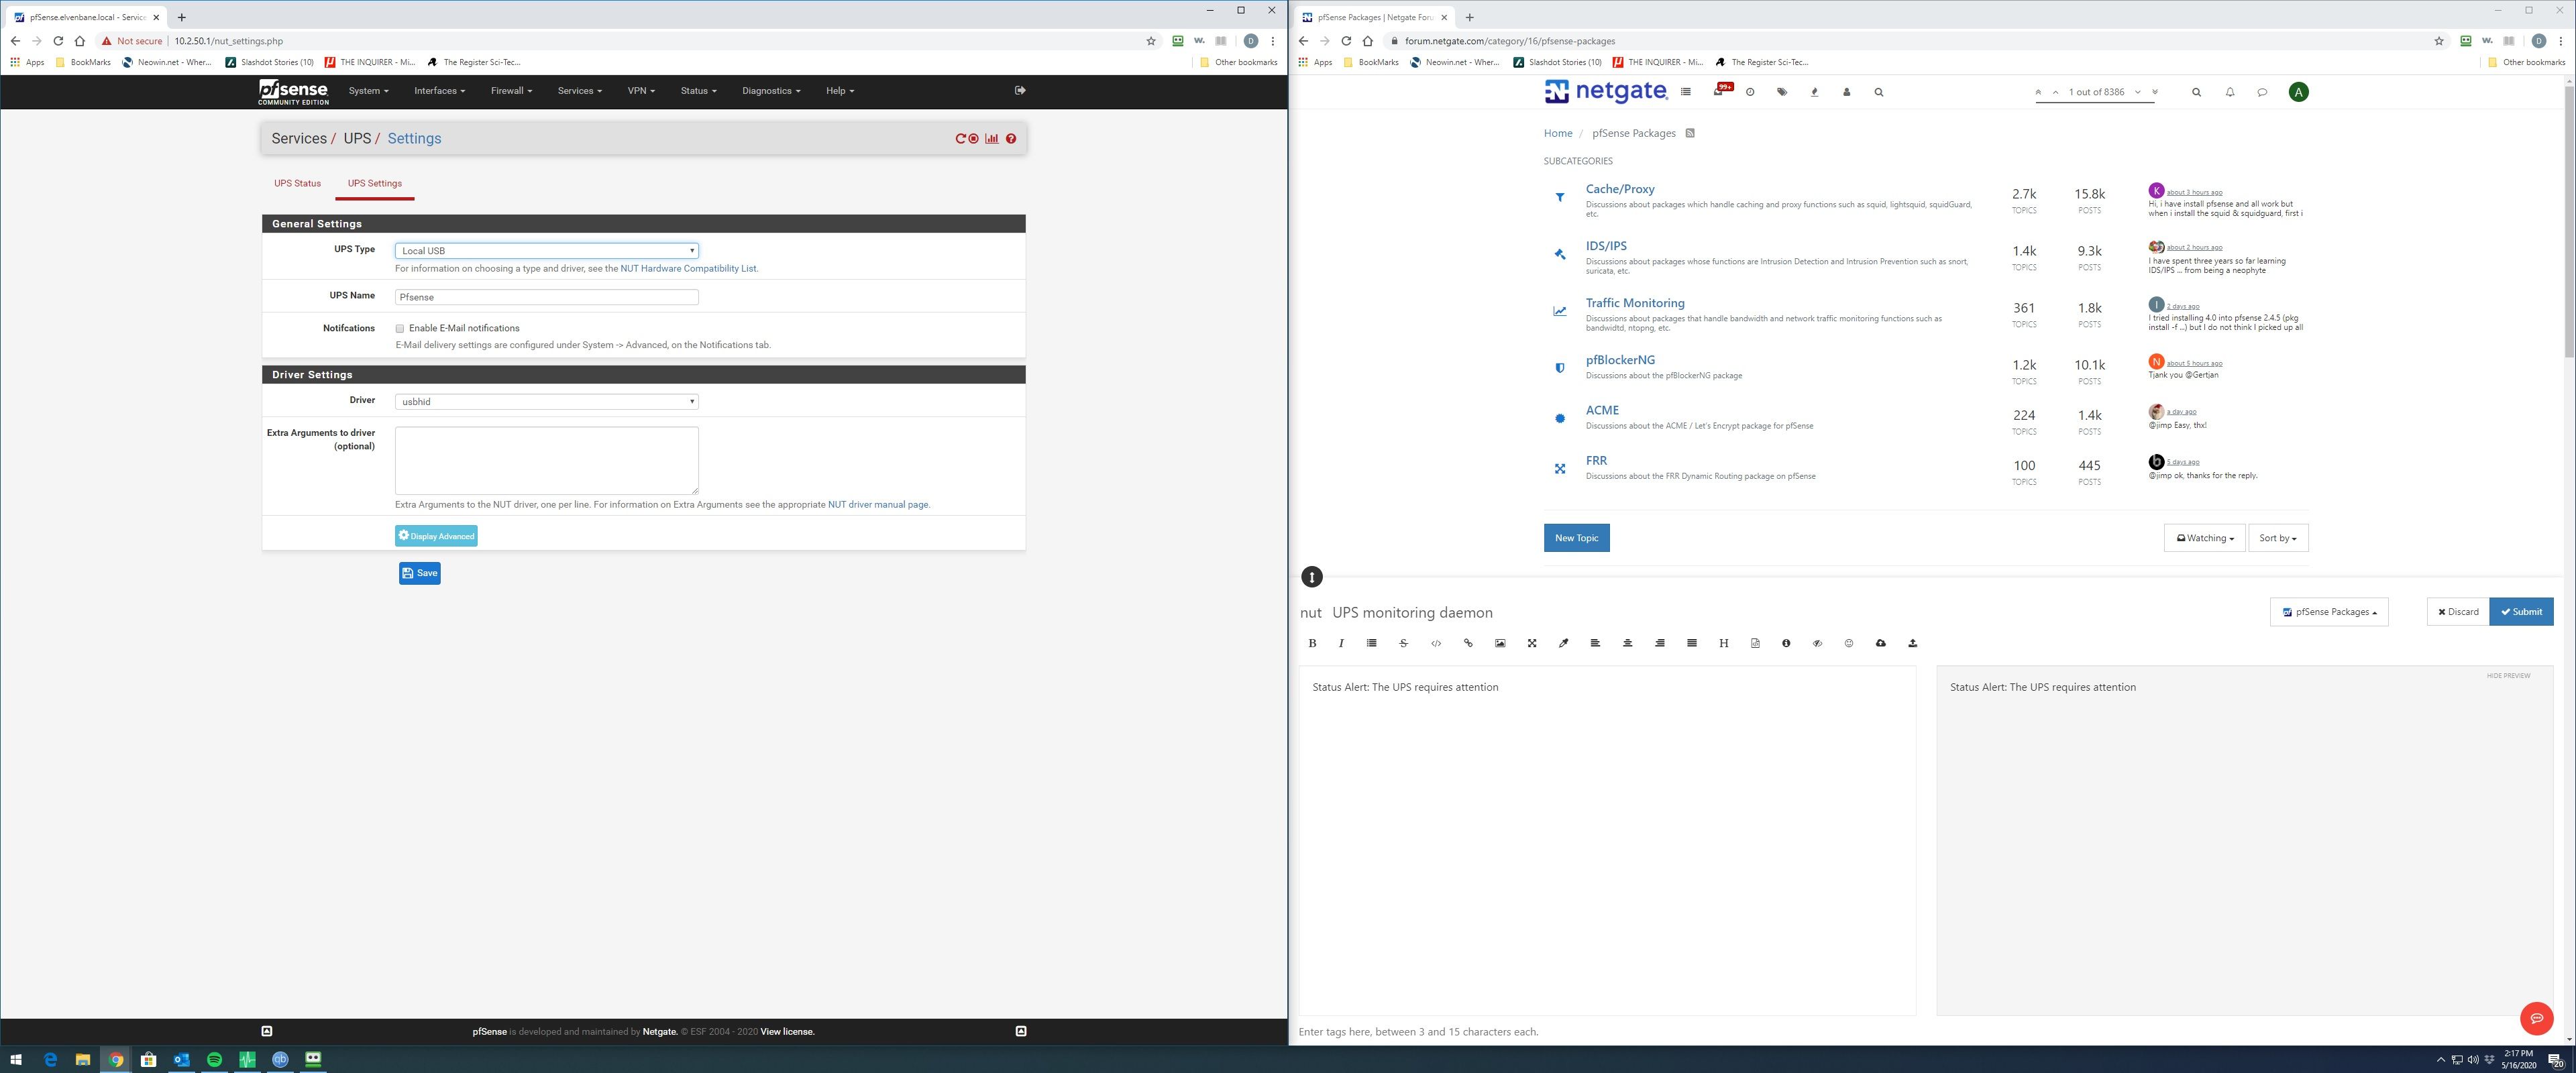Click the heading H formatting icon
Screen dimensions: 2576x1073
1723,643
